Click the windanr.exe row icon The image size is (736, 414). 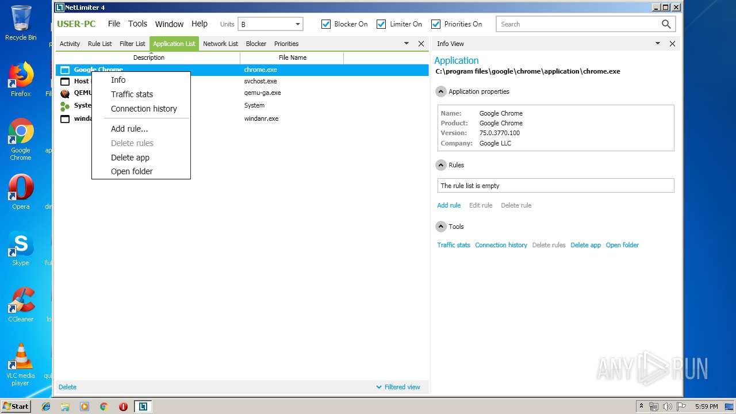pyautogui.click(x=65, y=118)
